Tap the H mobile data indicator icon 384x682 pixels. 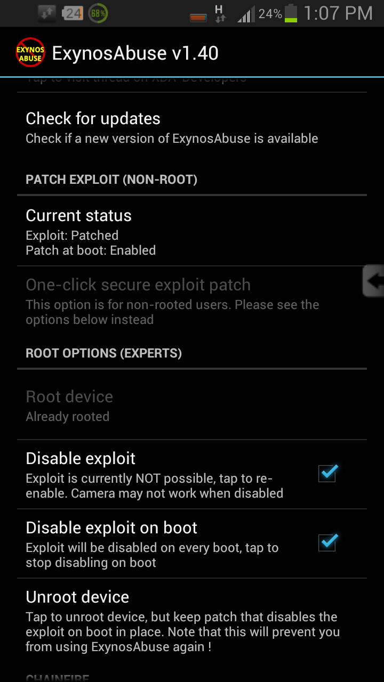(219, 13)
